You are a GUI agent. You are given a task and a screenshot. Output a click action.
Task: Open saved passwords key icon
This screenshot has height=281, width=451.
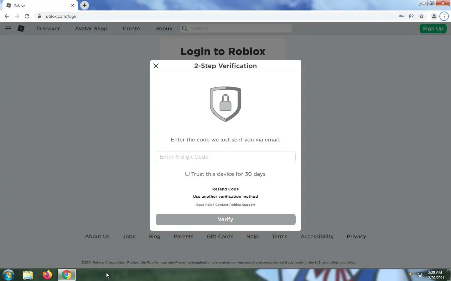click(402, 16)
